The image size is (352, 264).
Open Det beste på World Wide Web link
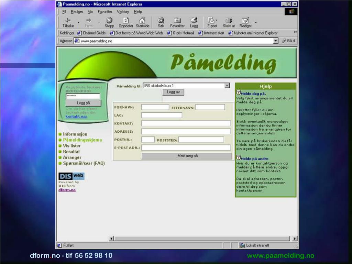click(x=136, y=33)
